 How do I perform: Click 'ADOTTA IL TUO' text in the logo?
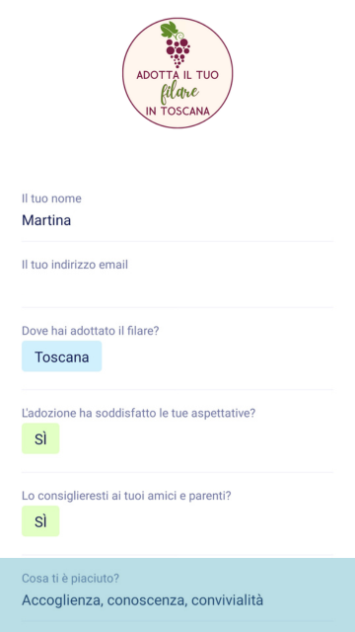(x=177, y=75)
